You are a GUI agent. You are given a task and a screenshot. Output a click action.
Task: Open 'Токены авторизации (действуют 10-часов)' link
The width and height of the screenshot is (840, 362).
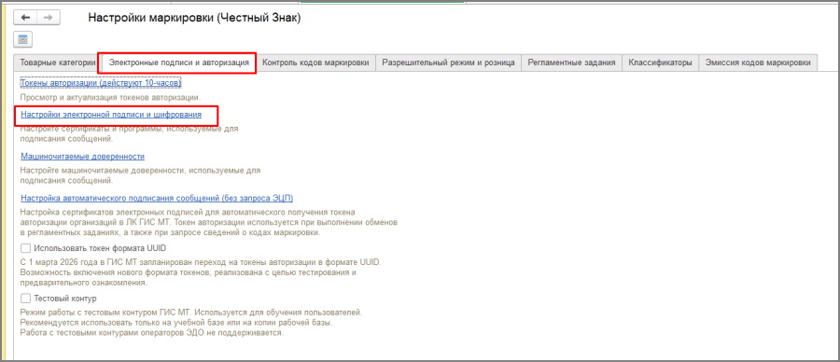[x=101, y=83]
